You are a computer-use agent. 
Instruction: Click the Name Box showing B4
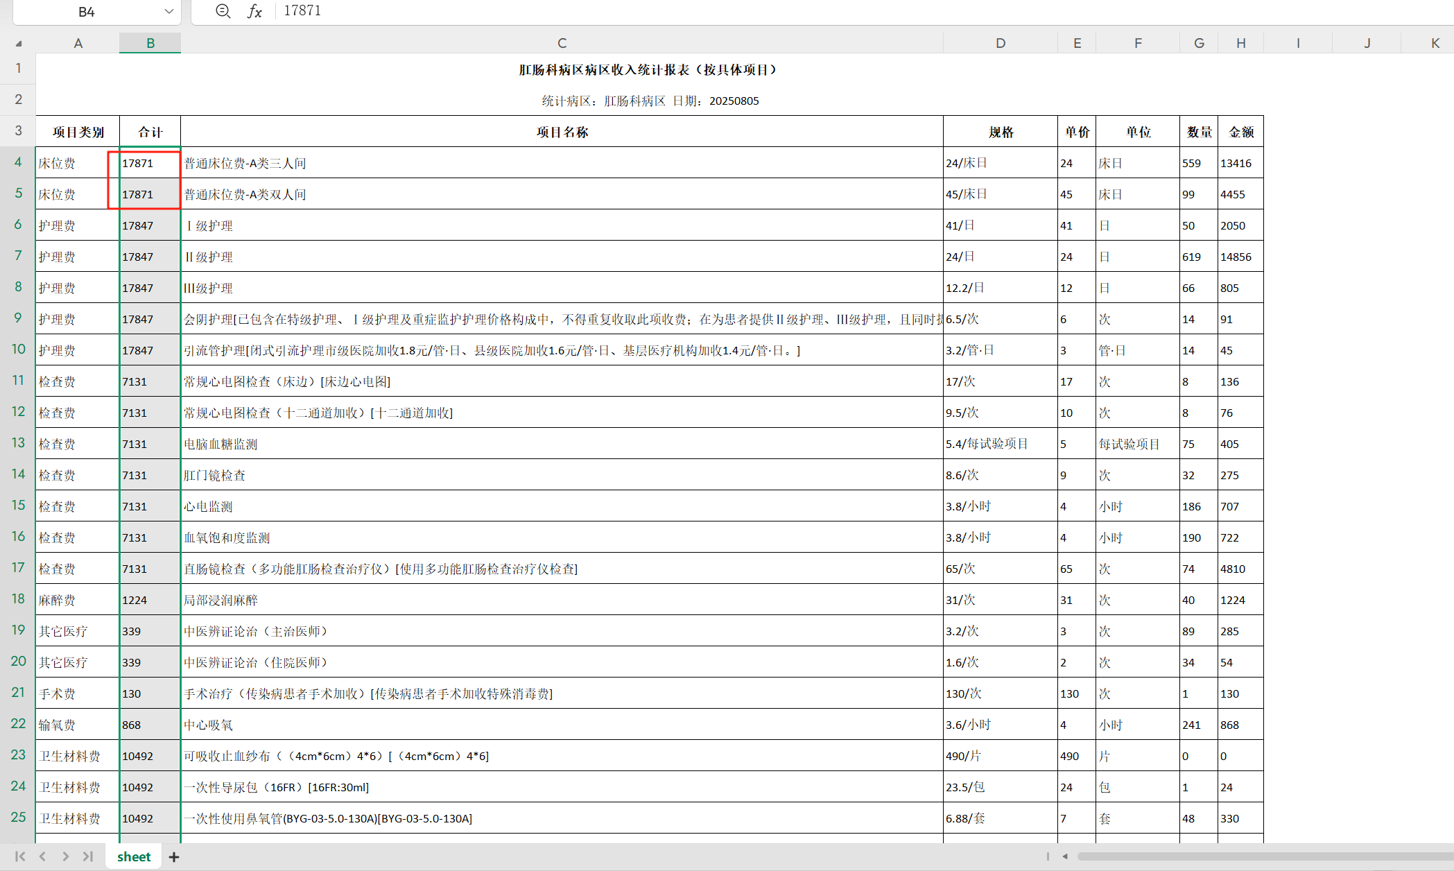point(87,12)
